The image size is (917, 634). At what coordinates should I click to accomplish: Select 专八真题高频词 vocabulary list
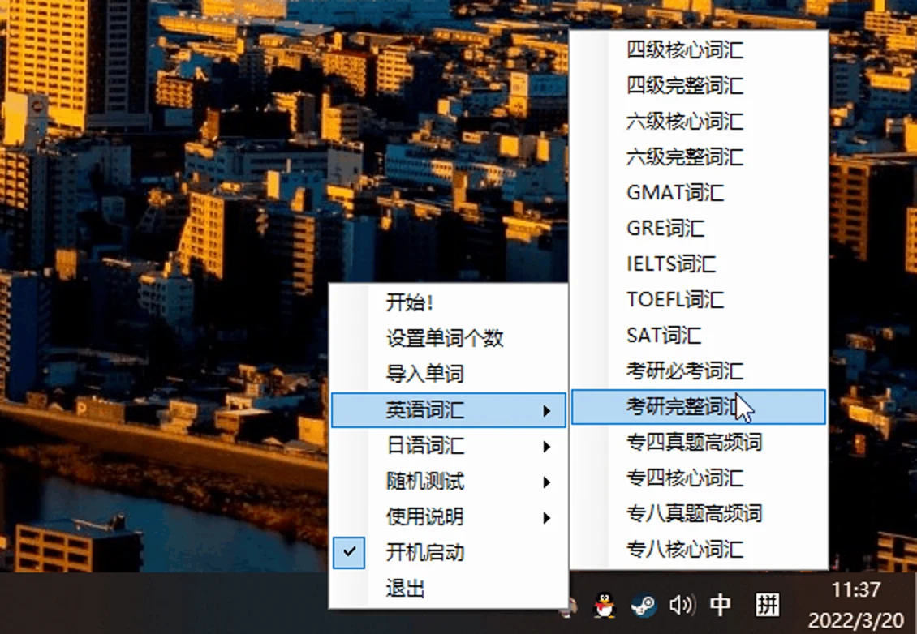click(699, 514)
